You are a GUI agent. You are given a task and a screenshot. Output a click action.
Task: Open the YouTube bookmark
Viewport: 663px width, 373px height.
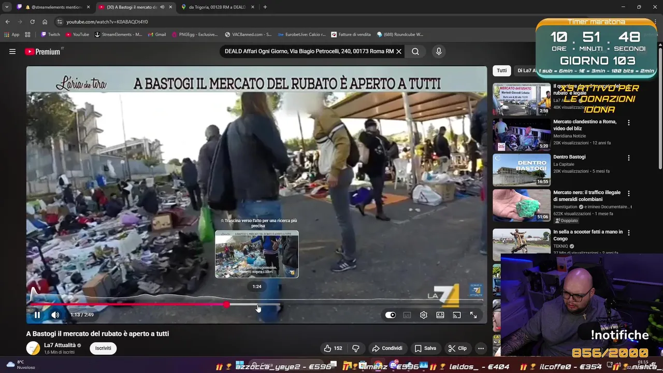click(77, 35)
